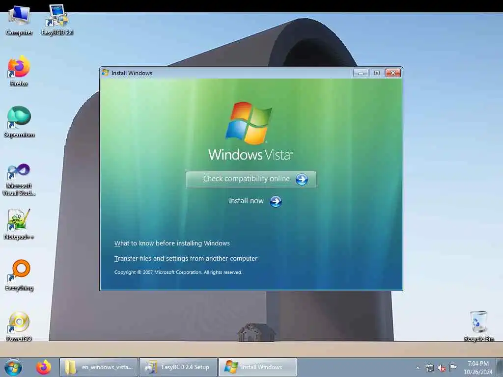Close the Install Windows window
The height and width of the screenshot is (377, 503).
pyautogui.click(x=393, y=73)
